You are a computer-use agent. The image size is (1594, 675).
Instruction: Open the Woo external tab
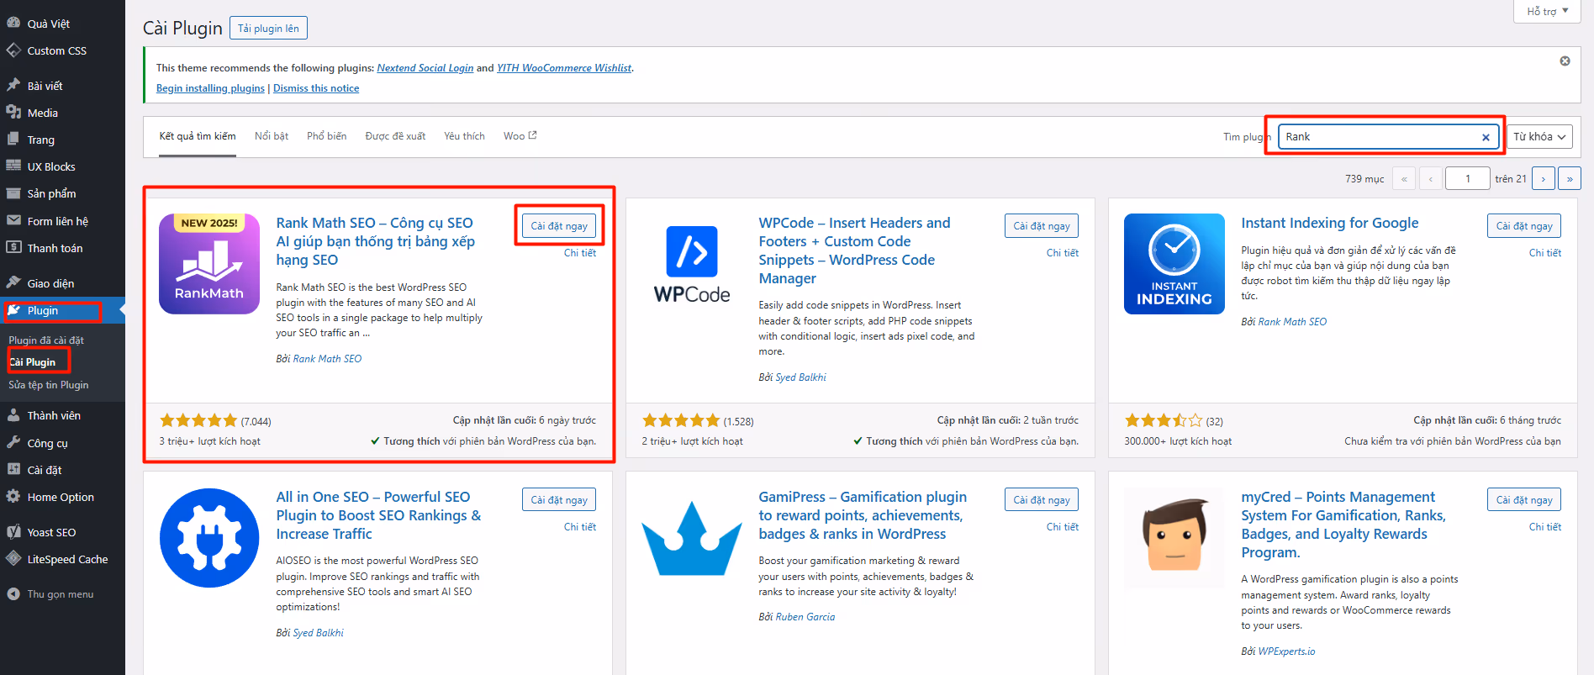(x=520, y=136)
